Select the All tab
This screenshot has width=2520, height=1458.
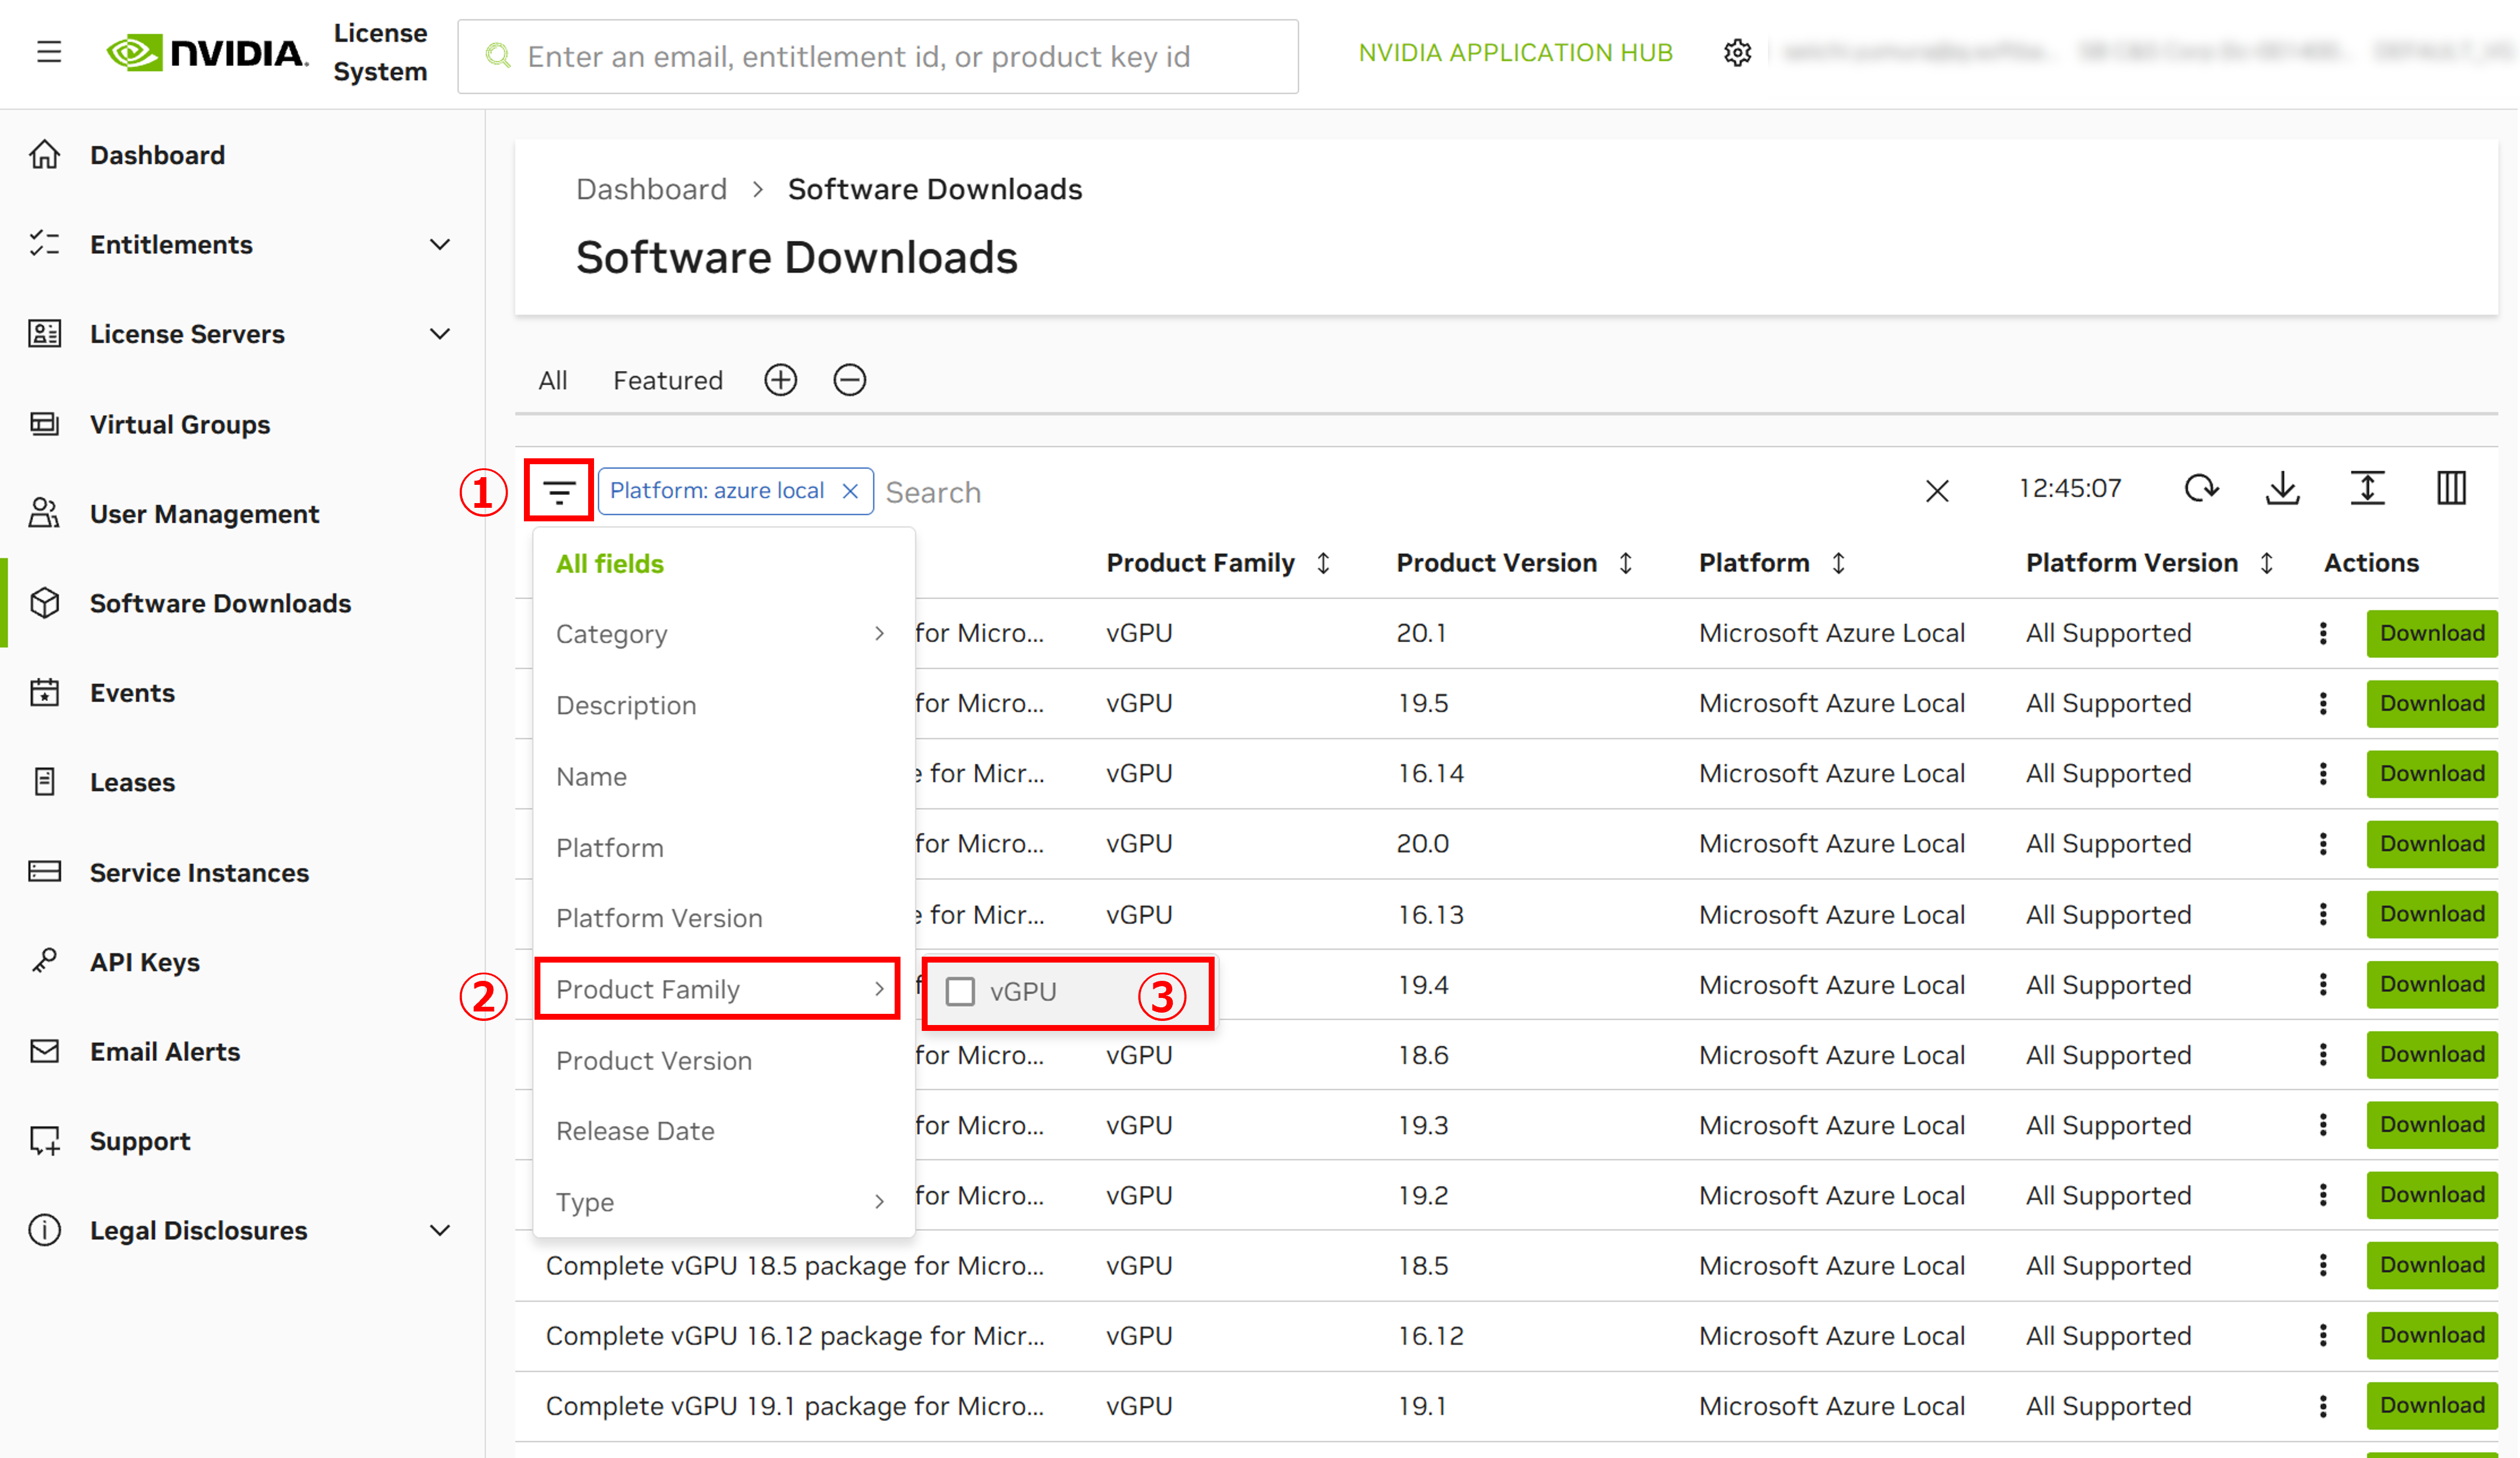click(x=553, y=381)
